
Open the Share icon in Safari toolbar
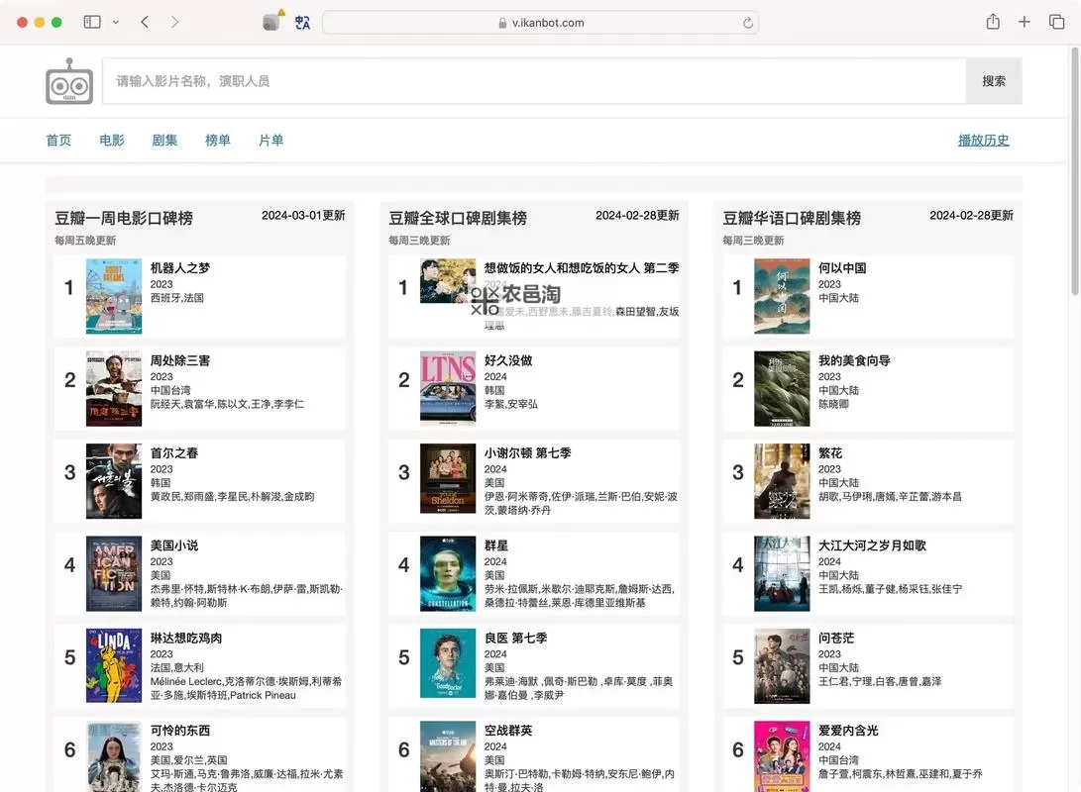992,21
